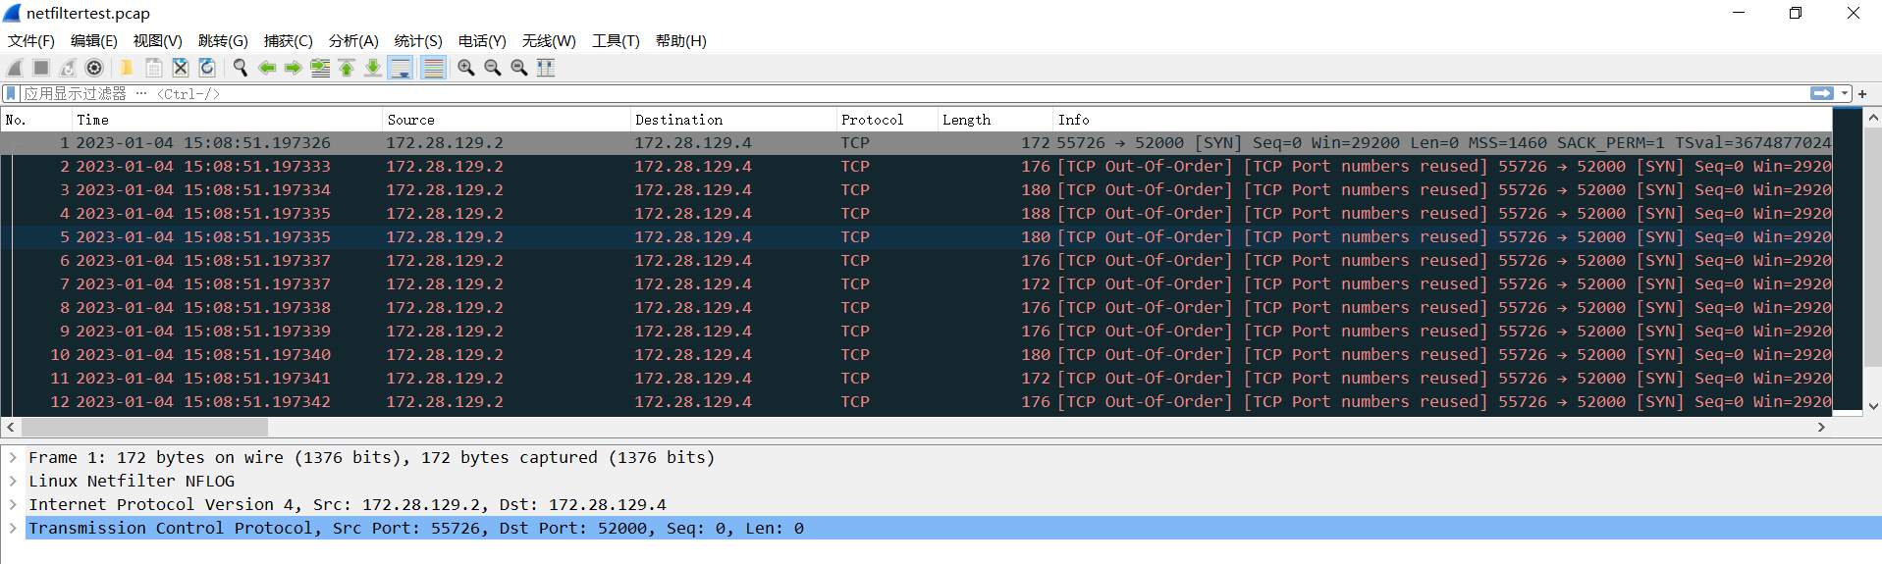Viewport: 1882px width, 564px height.
Task: Reload the current capture file
Action: pyautogui.click(x=207, y=68)
